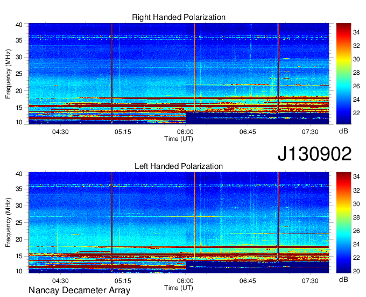This screenshot has height=297, width=366.
Task: Click the 30 MHz tick on left-handed plot
Action: point(19,206)
